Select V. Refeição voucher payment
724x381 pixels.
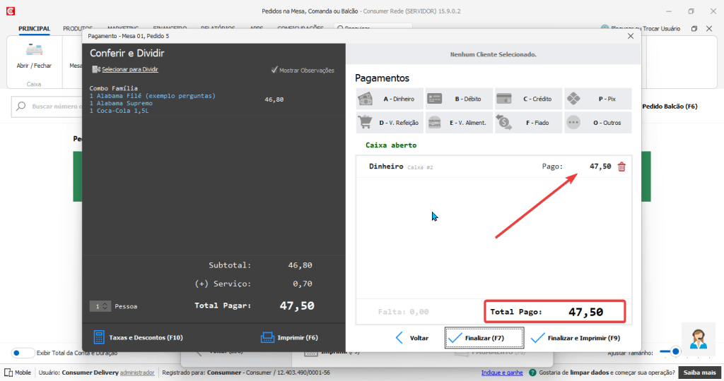389,123
